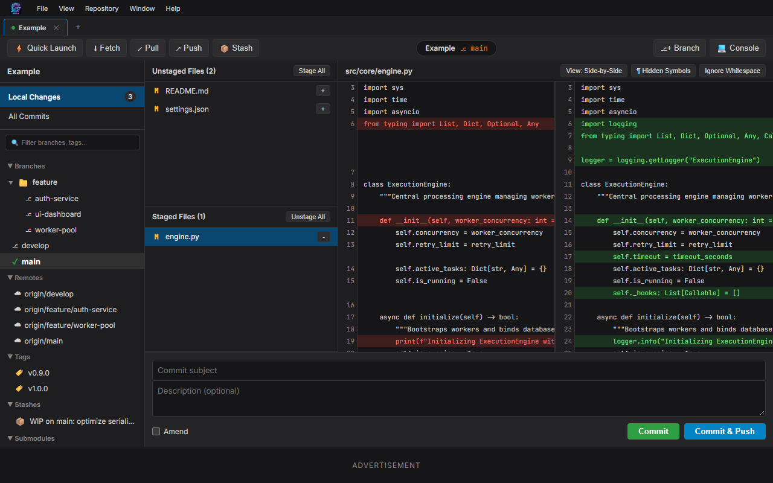Create a new Branch
This screenshot has width=773, height=483.
pyautogui.click(x=680, y=48)
